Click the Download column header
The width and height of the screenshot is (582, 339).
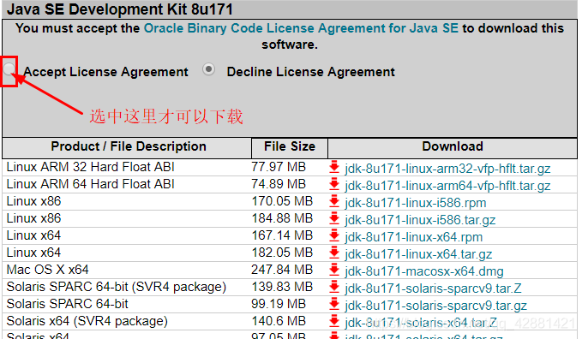(453, 148)
